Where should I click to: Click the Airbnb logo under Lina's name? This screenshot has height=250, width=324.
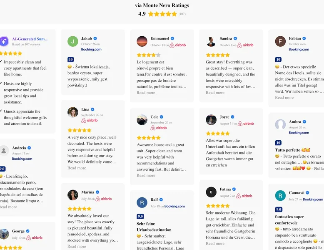(x=89, y=120)
